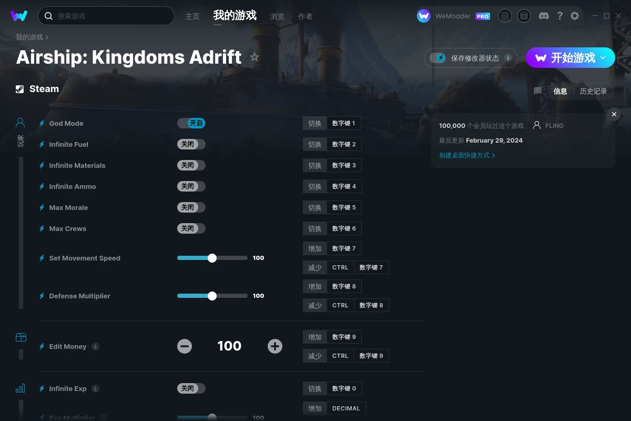Click Defense Multiplier 增加 数字键 8 hotkey
This screenshot has height=421, width=631.
click(344, 286)
